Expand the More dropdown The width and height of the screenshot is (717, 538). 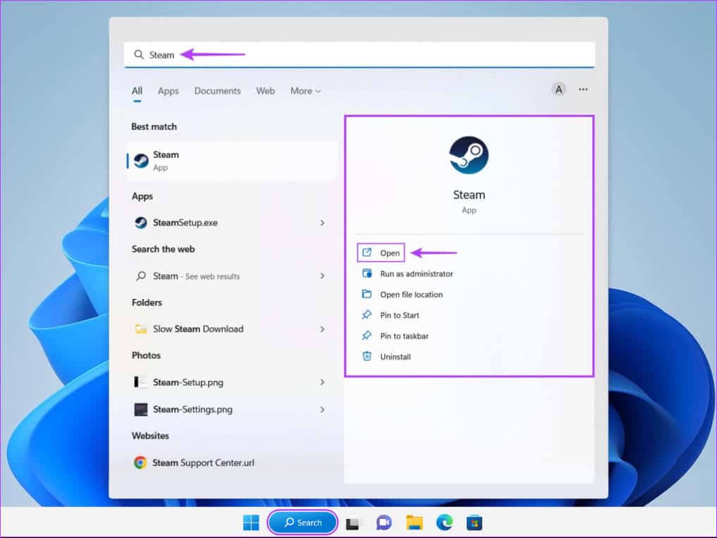[305, 90]
